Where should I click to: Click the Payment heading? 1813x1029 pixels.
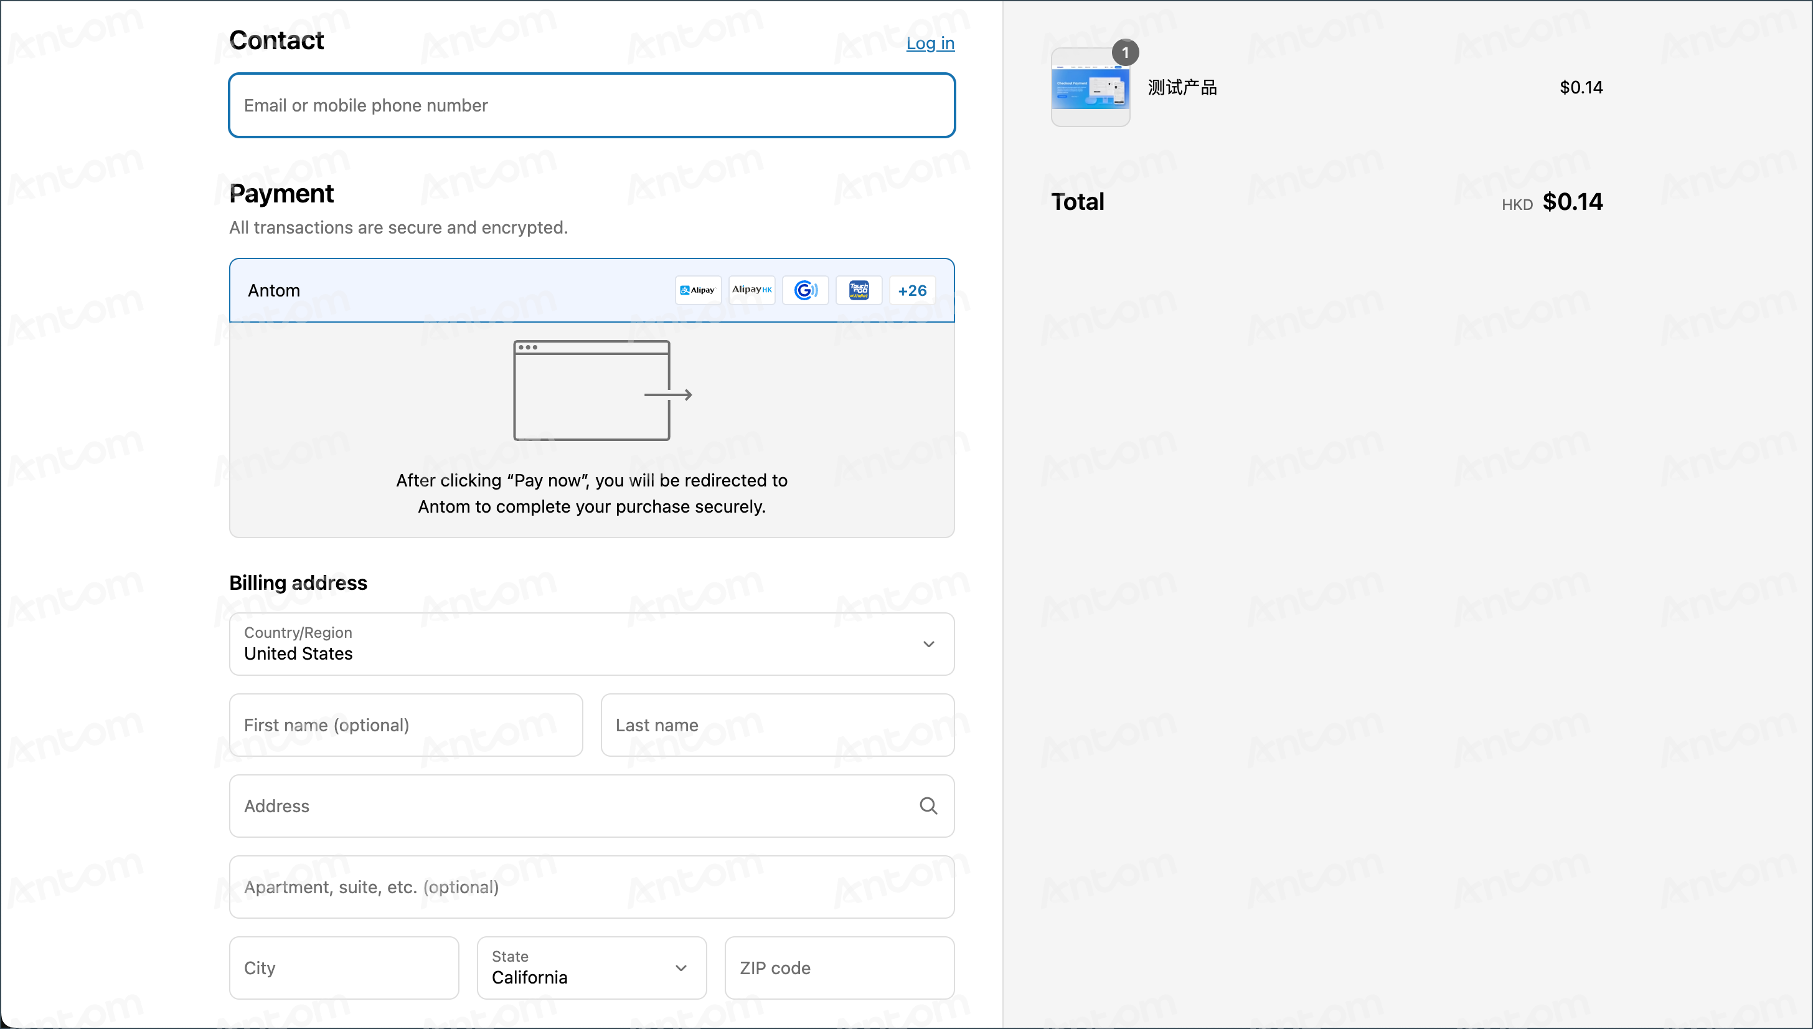click(282, 194)
